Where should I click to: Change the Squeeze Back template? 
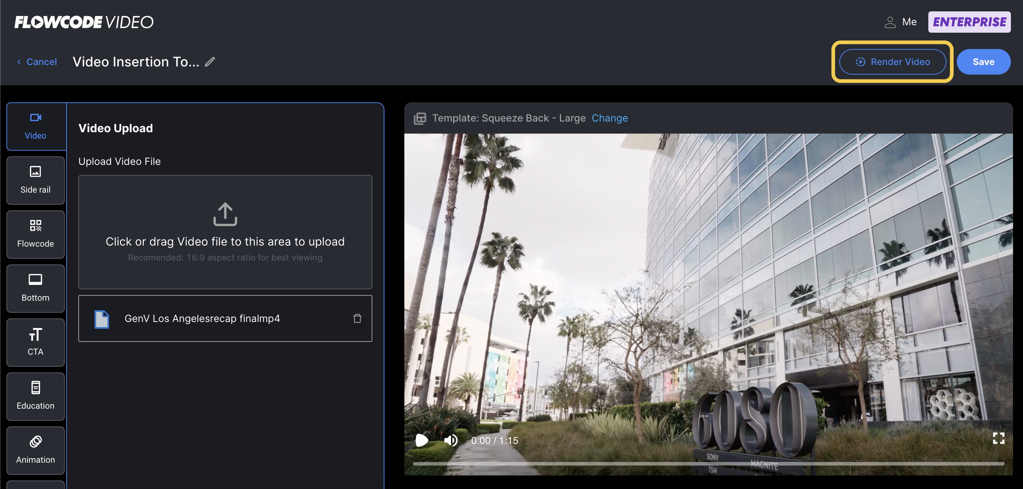[x=610, y=118]
